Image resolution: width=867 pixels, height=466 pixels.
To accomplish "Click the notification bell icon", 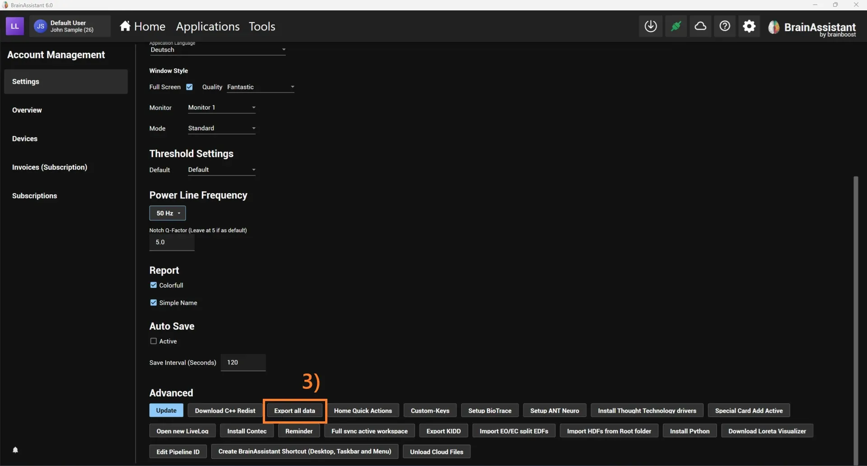I will 15,450.
